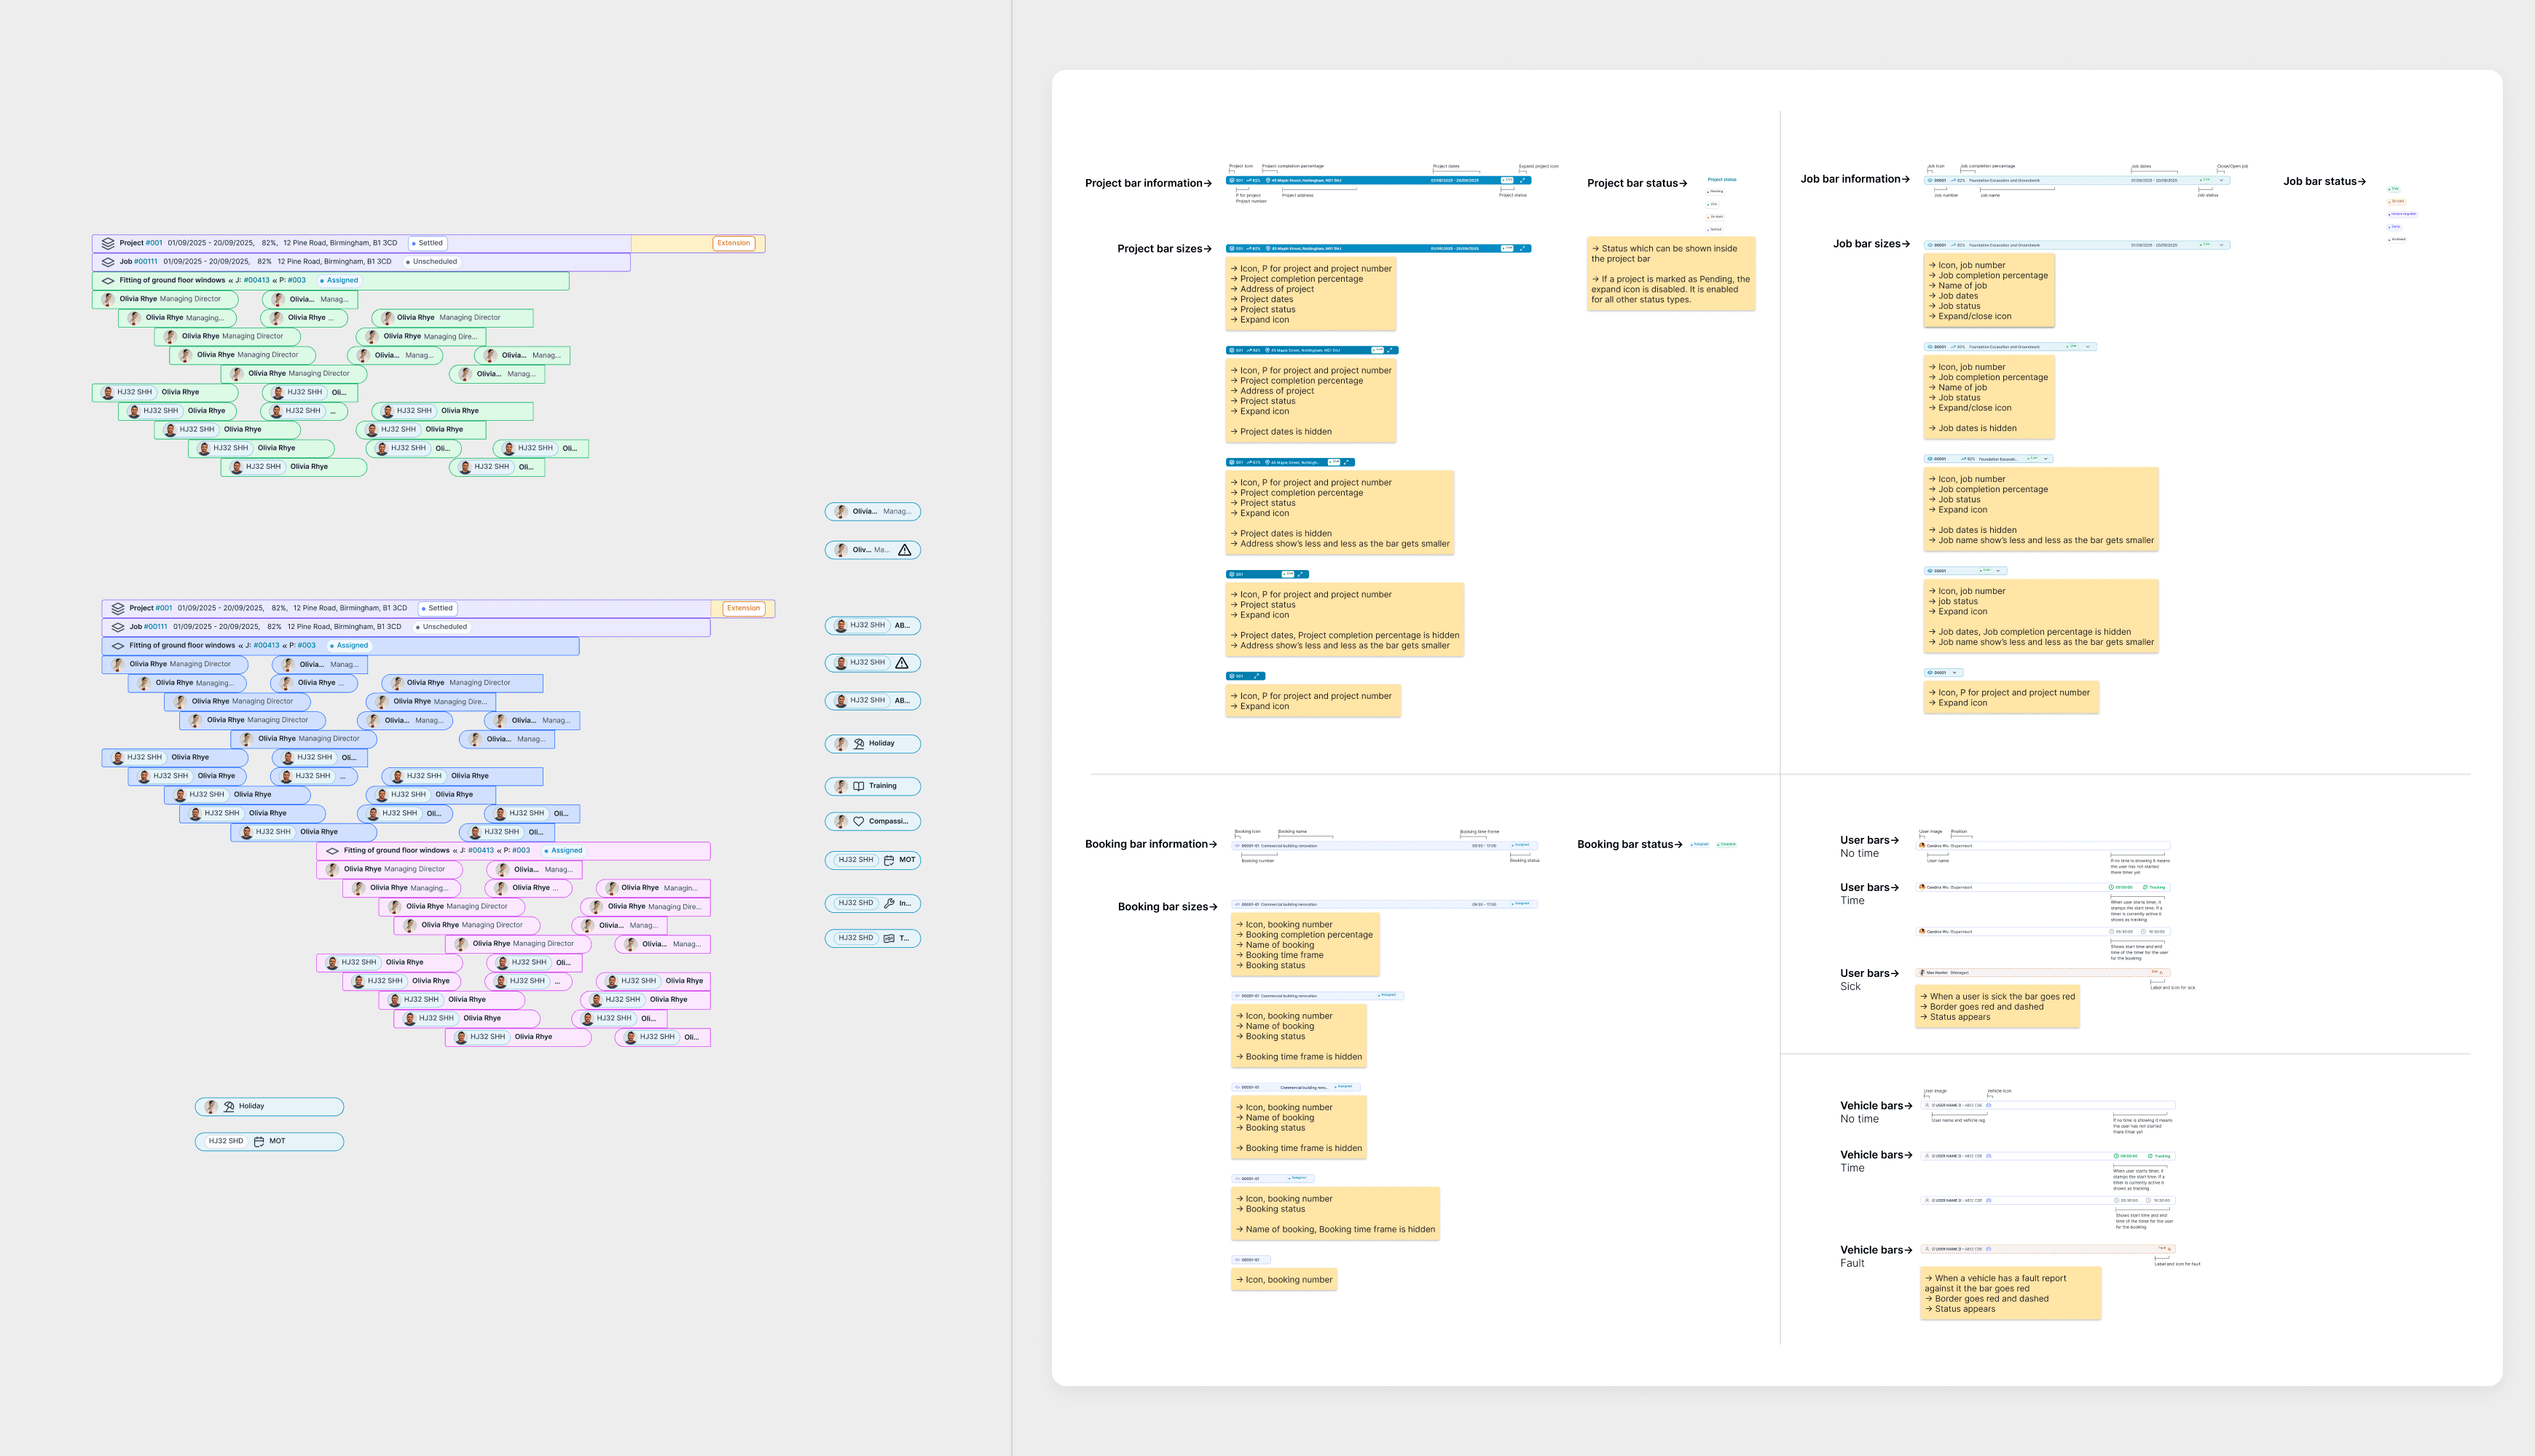This screenshot has height=1456, width=2535.
Task: Select yellow sticky note about Pending projects
Action: (x=1670, y=274)
